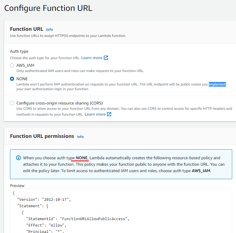Click FunctionURLAllowPublicAccess value in policy preview

point(94,219)
